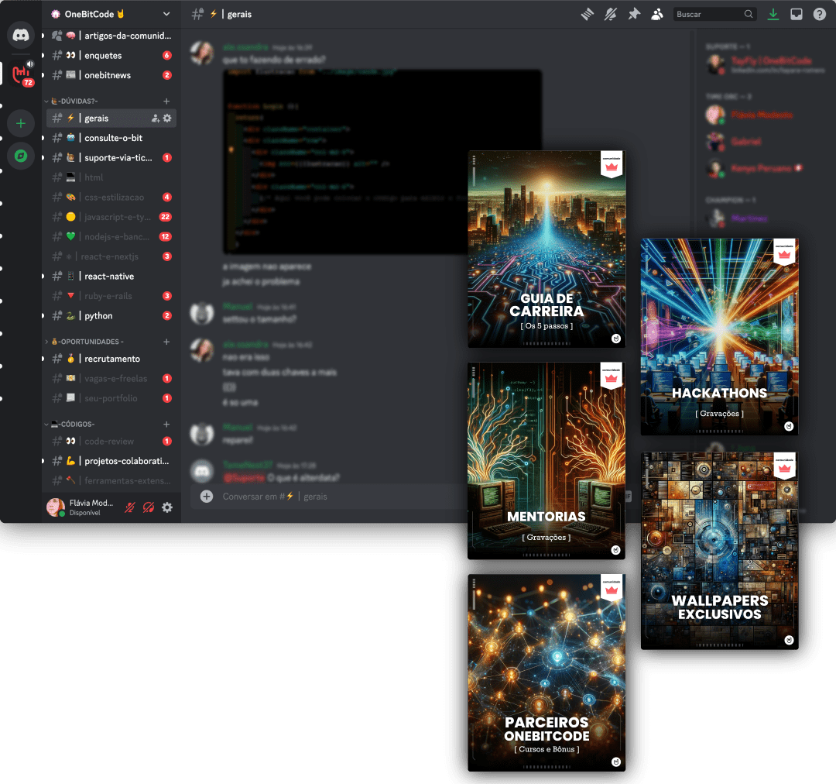Viewport: 836px width, 784px height.
Task: Open Discord direct messages home icon
Action: click(21, 36)
